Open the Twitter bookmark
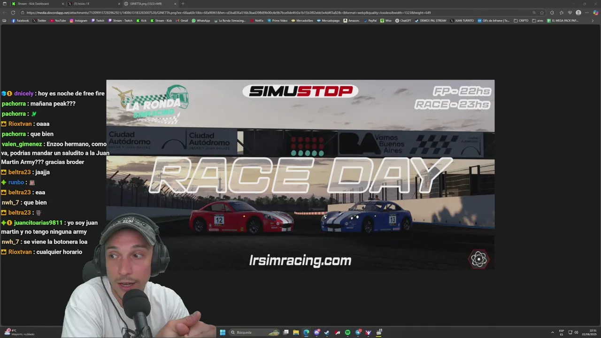This screenshot has height=338, width=601. pos(39,21)
